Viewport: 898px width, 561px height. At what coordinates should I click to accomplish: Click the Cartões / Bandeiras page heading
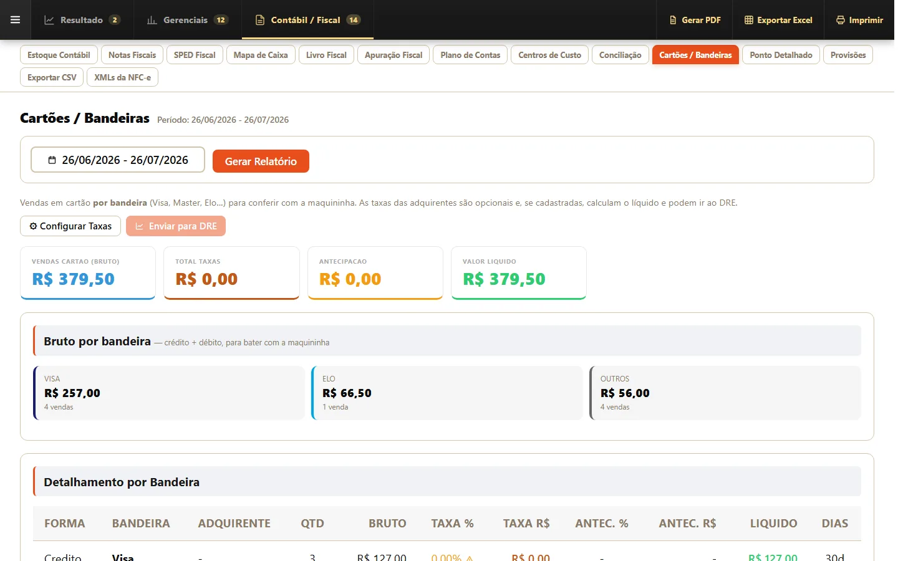[85, 118]
